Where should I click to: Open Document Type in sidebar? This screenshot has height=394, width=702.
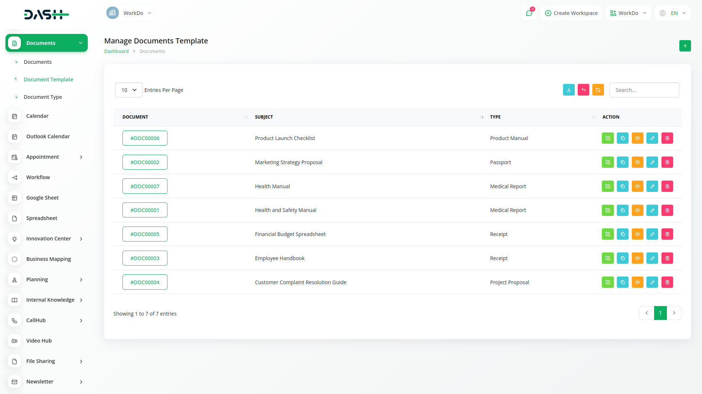coord(43,97)
